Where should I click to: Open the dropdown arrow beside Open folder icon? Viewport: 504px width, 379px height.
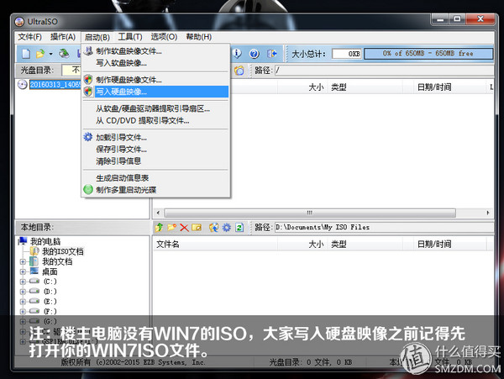[50, 54]
